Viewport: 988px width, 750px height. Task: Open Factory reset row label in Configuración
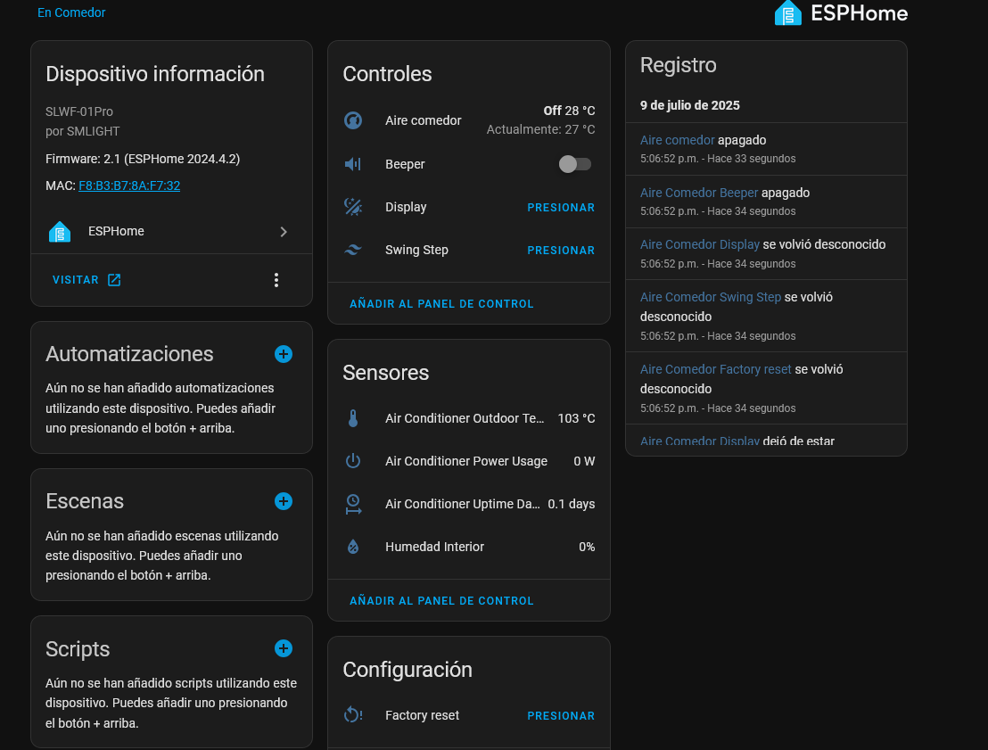pyautogui.click(x=422, y=715)
